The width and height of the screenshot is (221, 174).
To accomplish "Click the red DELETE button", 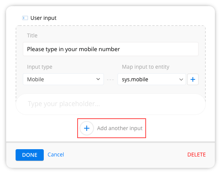I will tap(197, 155).
